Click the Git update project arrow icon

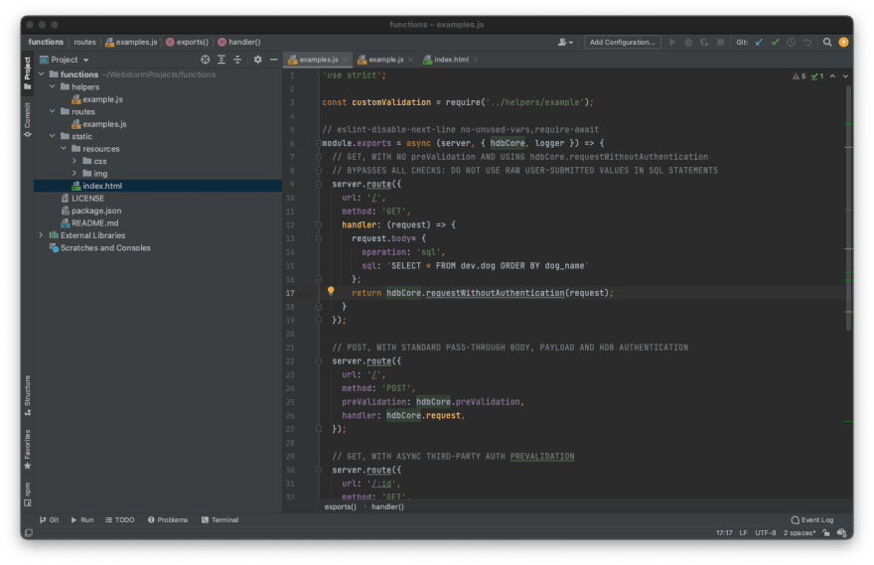[x=760, y=43]
